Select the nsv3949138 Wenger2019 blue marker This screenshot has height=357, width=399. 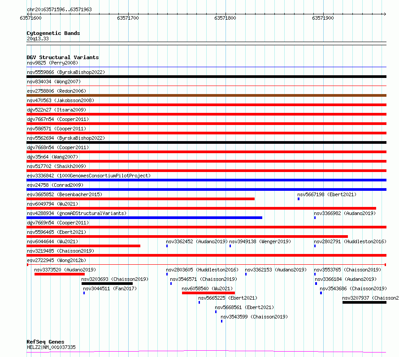230,246
